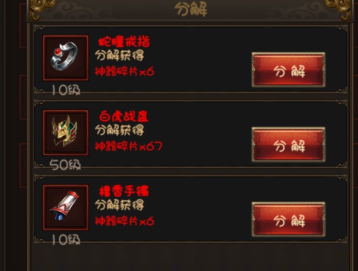
Task: Decompose the 蛇瞳戒指 with its 分解 button
Action: coord(289,70)
